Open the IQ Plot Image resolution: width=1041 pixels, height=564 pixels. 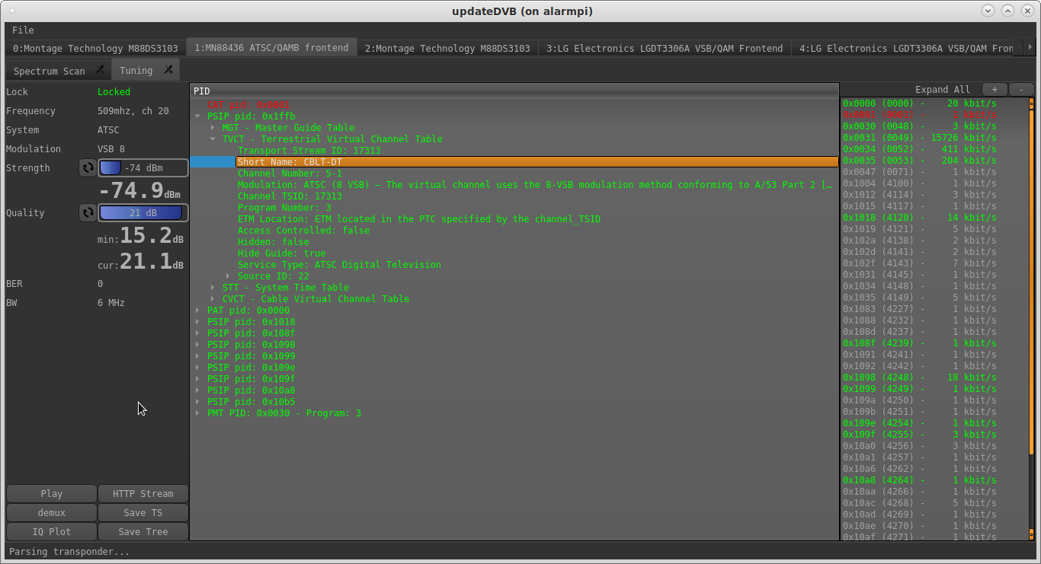coord(52,532)
